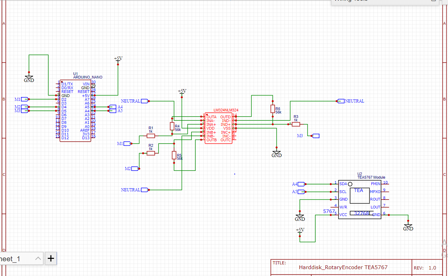448x276 pixels.
Task: Click the VSS pin label on the LM324
Action: tap(227, 128)
